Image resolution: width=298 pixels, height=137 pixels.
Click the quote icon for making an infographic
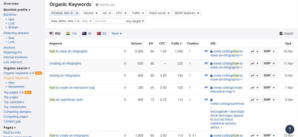coord(206,76)
